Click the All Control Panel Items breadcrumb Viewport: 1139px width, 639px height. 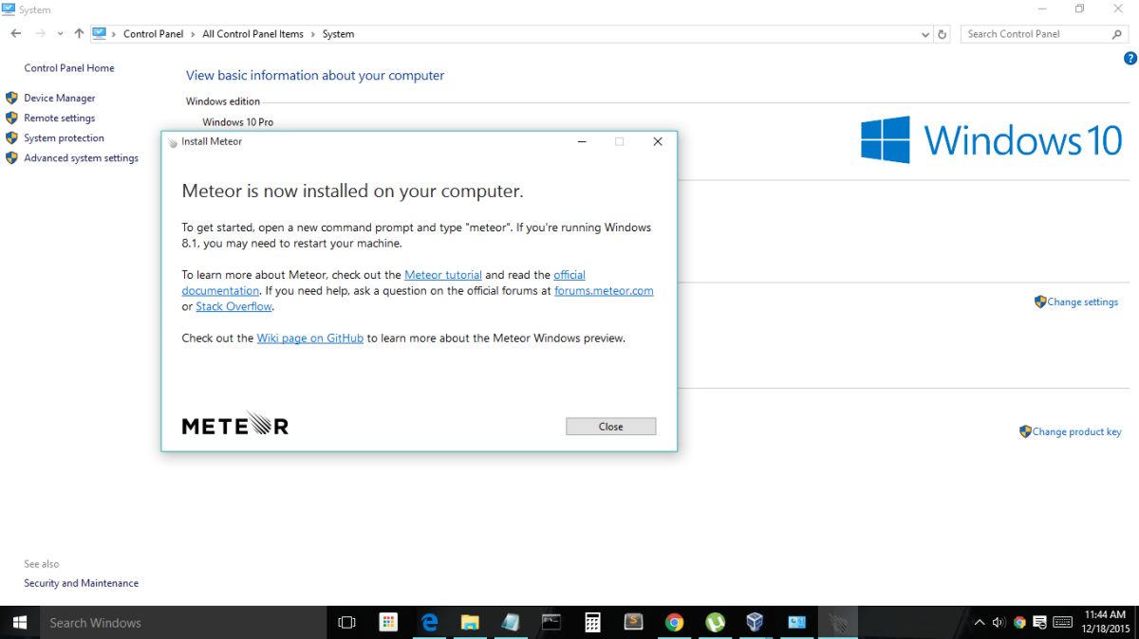[252, 33]
